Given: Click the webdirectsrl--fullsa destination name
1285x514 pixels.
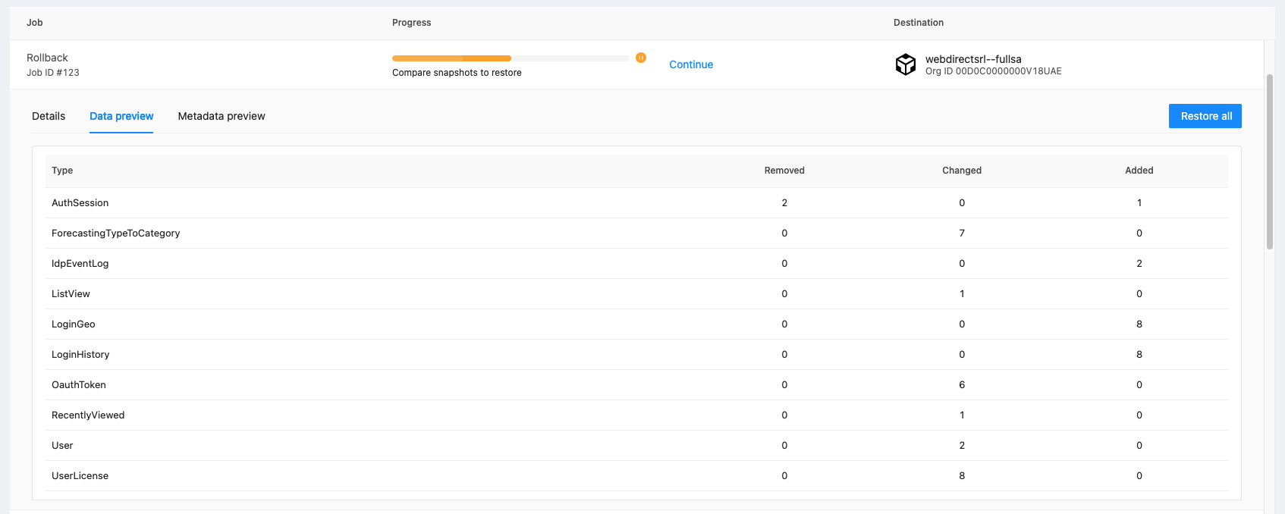Looking at the screenshot, I should tap(973, 59).
